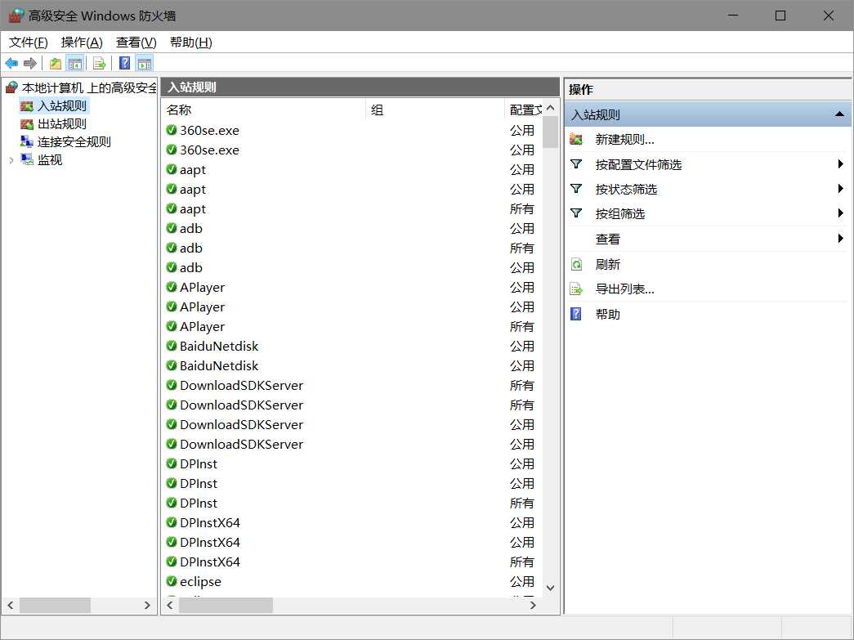
Task: Toggle the show/hide console tree icon
Action: click(x=75, y=63)
